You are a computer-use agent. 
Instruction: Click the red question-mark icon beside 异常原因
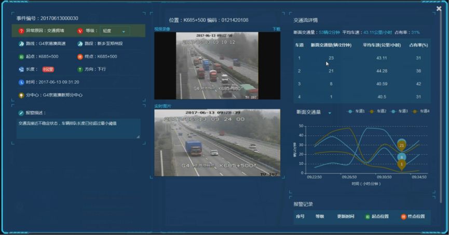pos(21,31)
